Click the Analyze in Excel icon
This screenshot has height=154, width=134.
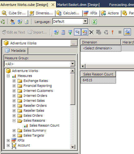(x=94, y=22)
